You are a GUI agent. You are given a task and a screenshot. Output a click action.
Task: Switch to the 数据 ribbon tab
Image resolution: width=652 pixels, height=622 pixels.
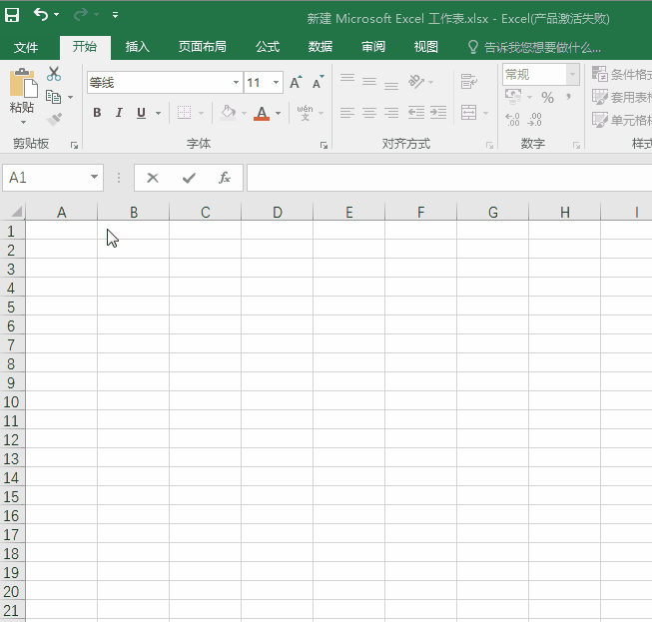tap(321, 47)
